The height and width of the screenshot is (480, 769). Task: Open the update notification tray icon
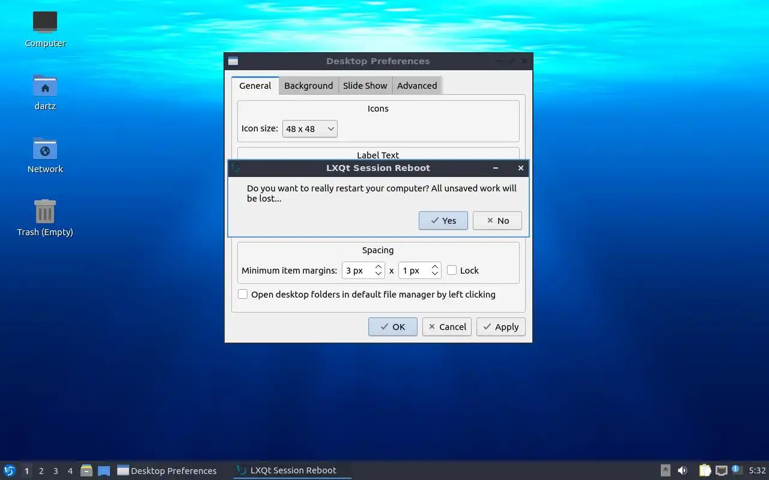tap(737, 470)
